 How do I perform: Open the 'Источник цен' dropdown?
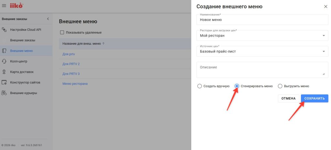click(324, 51)
